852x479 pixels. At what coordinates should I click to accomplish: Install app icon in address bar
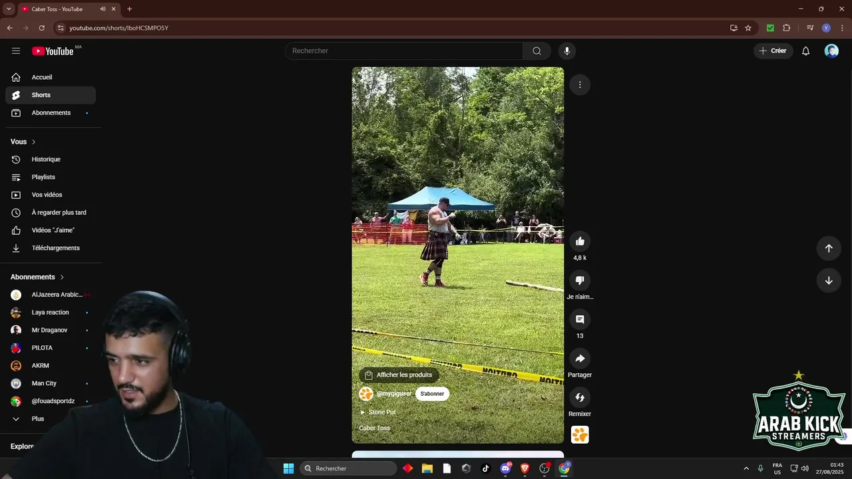coord(734,28)
